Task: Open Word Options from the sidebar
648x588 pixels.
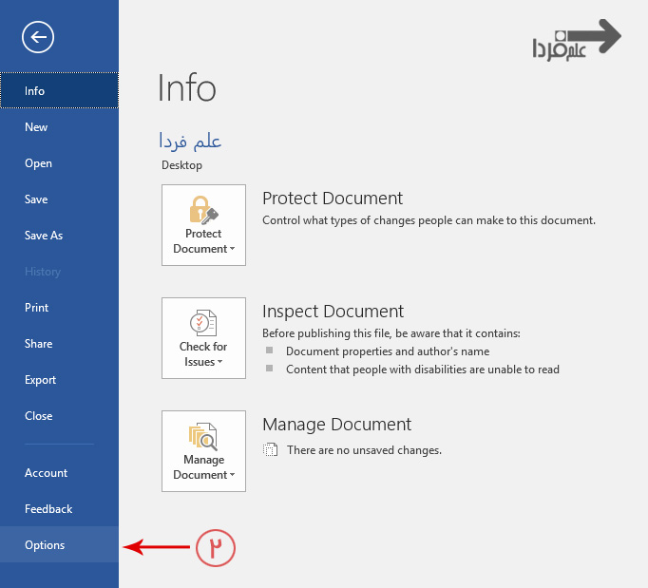Action: click(x=45, y=545)
